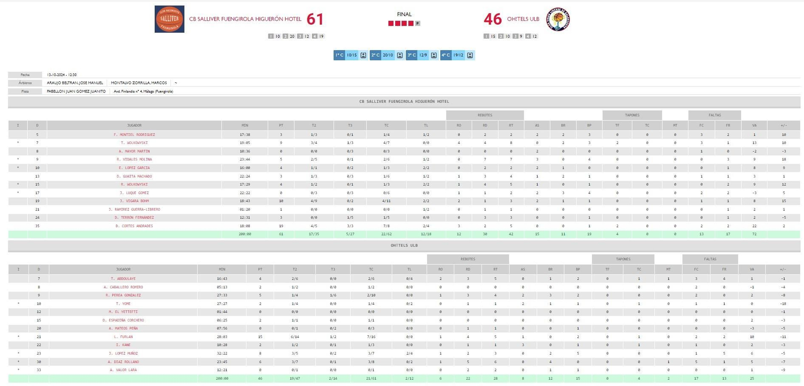Click the CB Salliver Fuengirola team logo

tap(169, 19)
